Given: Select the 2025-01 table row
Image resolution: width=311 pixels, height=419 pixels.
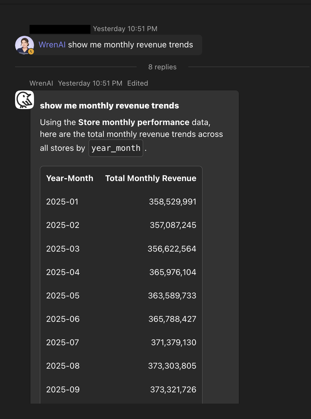Looking at the screenshot, I should [x=121, y=201].
